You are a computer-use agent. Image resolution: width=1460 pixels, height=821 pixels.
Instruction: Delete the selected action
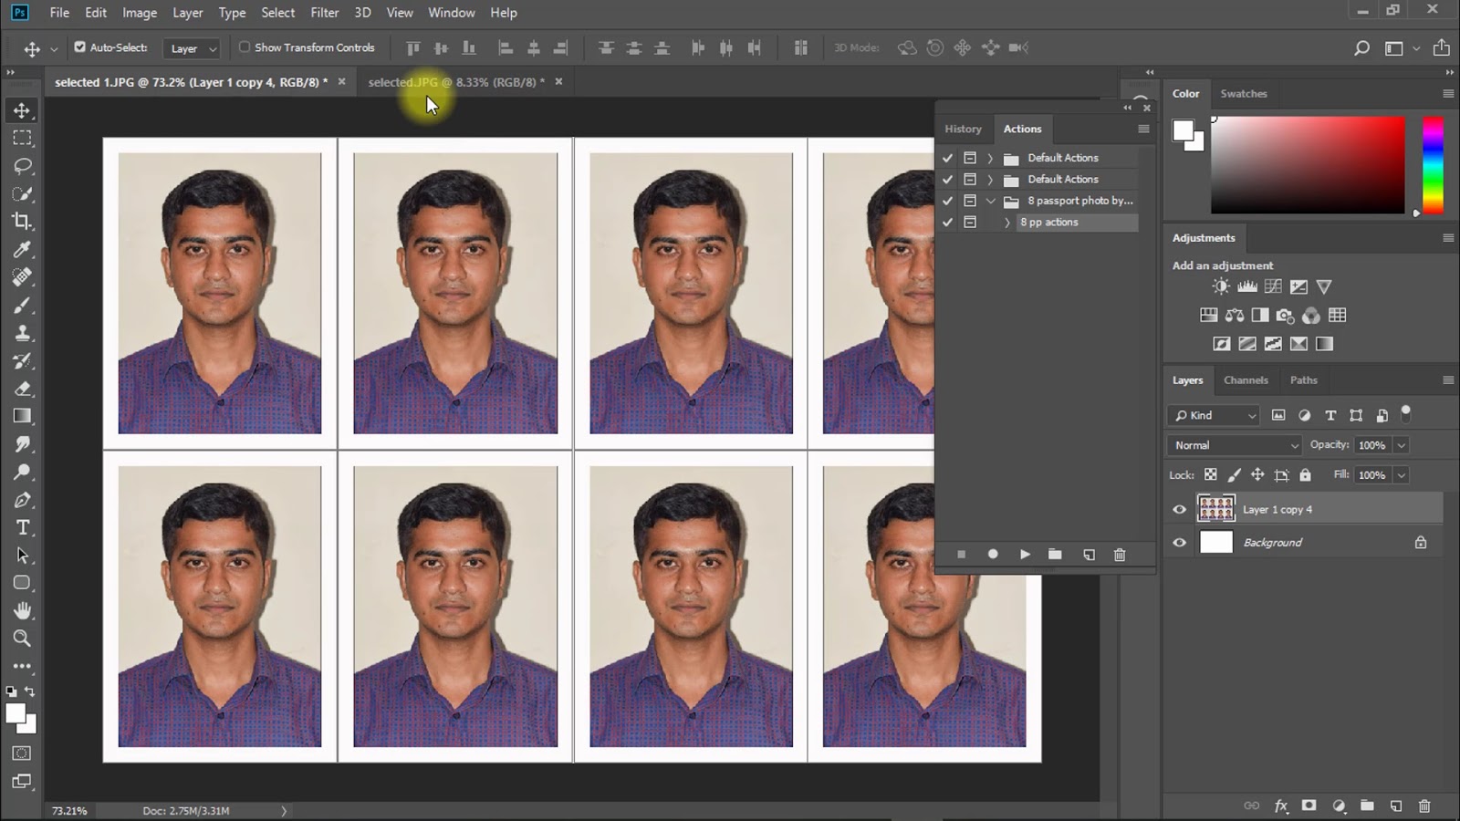click(1120, 555)
